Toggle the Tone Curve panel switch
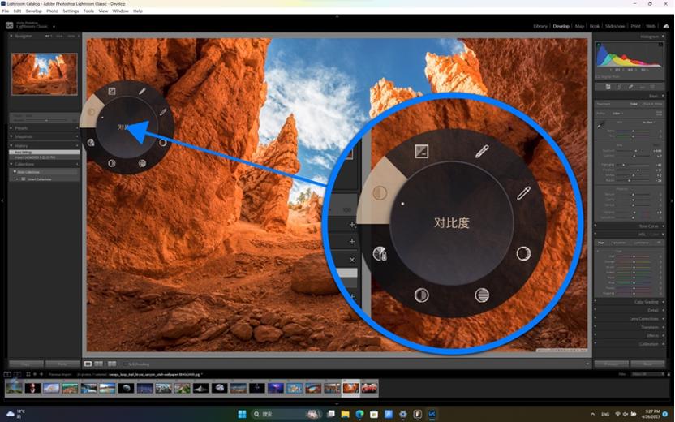The height and width of the screenshot is (422, 675). coord(595,226)
